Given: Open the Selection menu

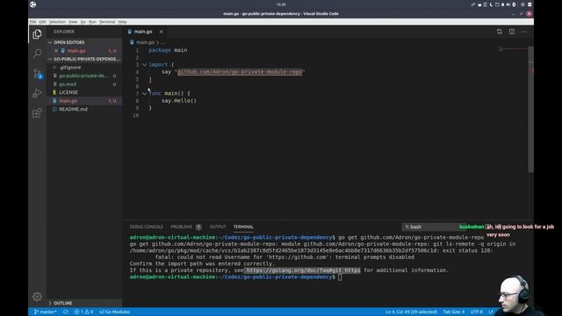Looking at the screenshot, I should [57, 22].
